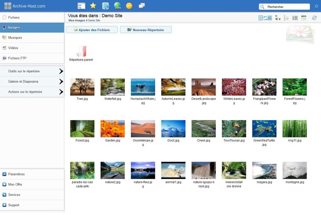Sort files alphabetically with A-Z icon

(x=278, y=18)
